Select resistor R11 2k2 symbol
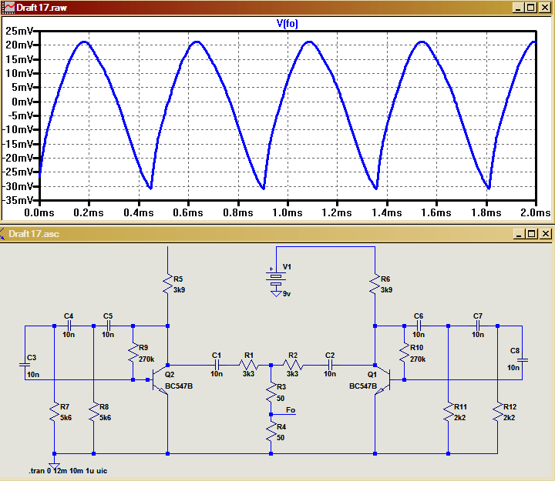 click(449, 413)
